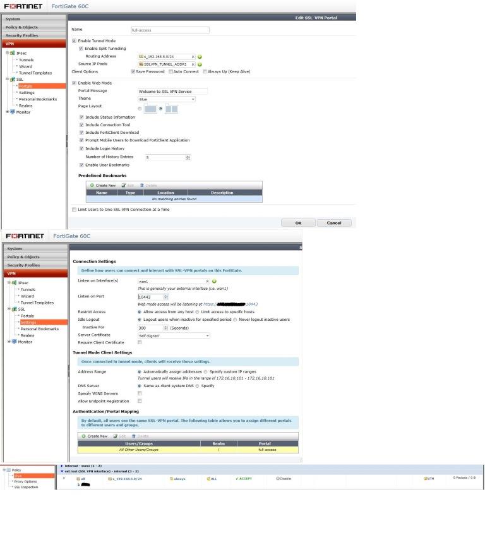
Task: Open Security Profiles in Edit SSL-VPN Portal sidebar
Action: [x=34, y=35]
